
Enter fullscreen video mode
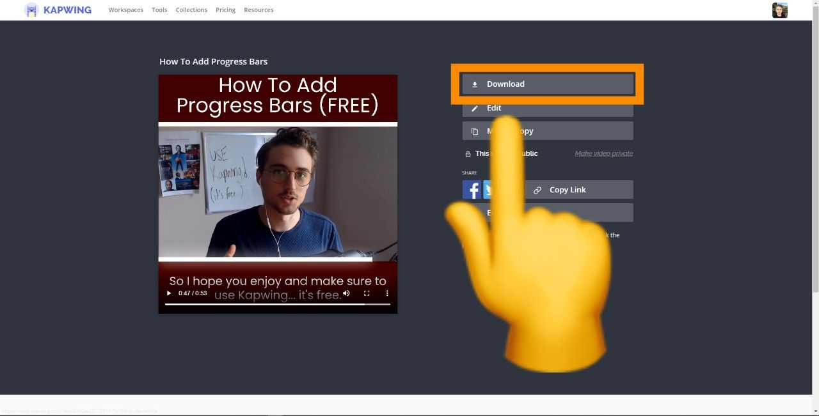pos(367,293)
